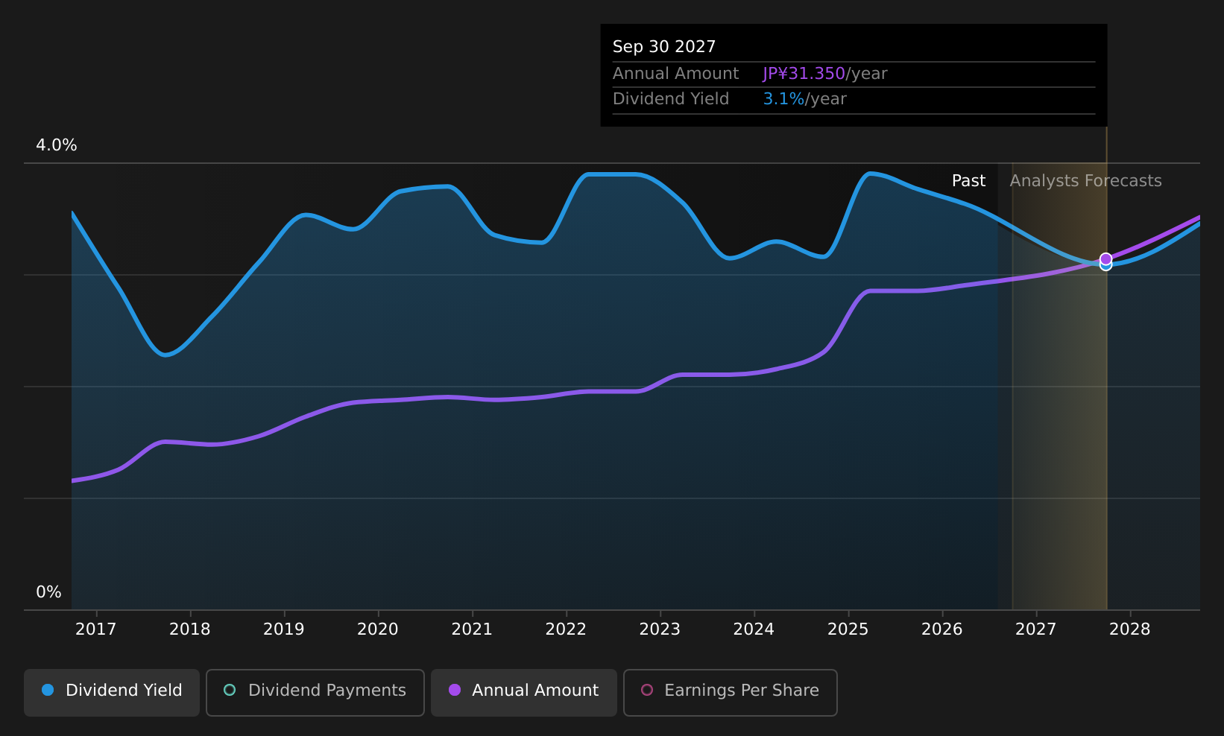Select the 2025 x-axis label

click(x=848, y=629)
